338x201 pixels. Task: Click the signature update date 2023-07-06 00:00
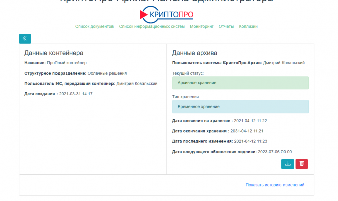point(274,152)
